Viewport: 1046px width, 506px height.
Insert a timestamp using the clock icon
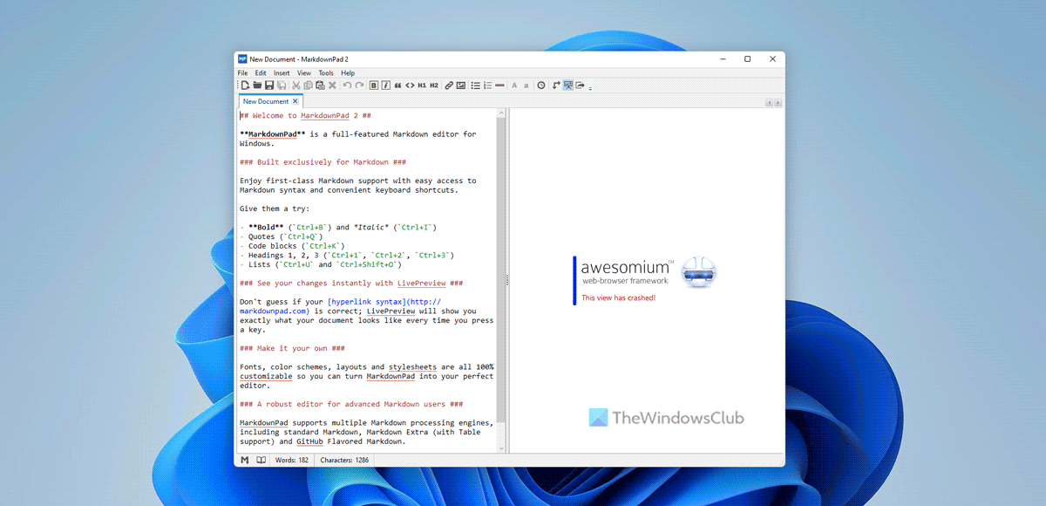tap(541, 85)
